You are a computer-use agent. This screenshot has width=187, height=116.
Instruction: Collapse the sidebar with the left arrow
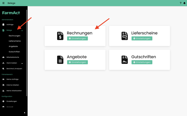24,113
